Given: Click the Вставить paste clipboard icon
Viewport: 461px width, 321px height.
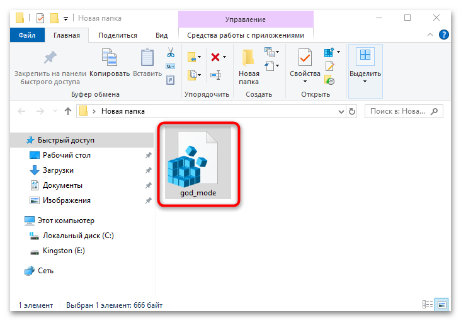Looking at the screenshot, I should click(x=147, y=57).
